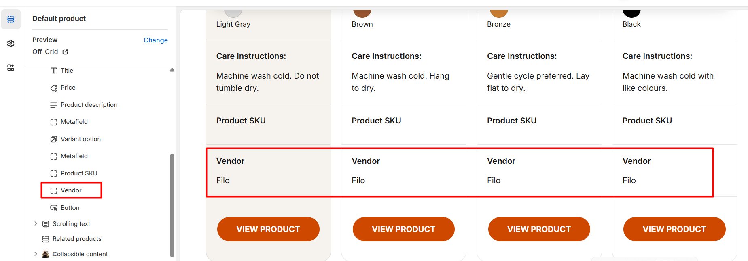This screenshot has width=748, height=261.
Task: Select the Vendor block
Action: tap(71, 190)
